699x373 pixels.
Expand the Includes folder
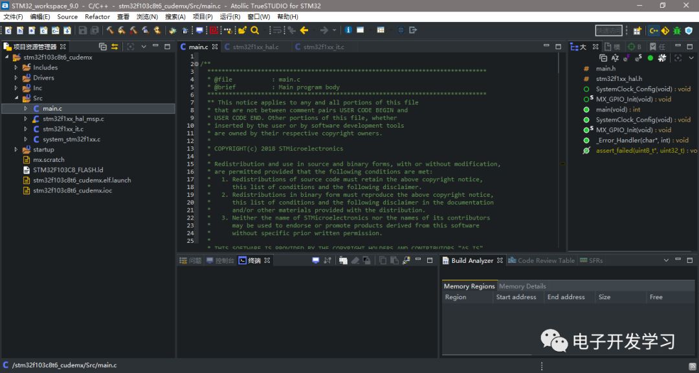16,67
